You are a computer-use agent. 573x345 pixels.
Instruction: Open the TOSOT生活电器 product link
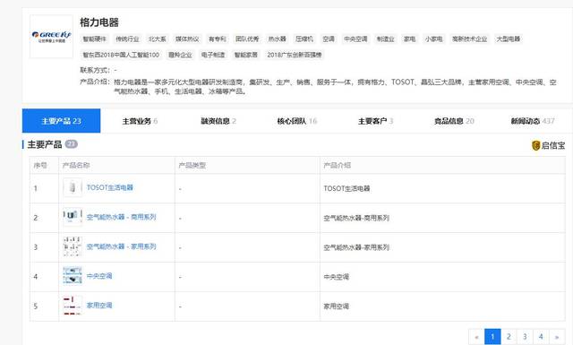(x=110, y=187)
